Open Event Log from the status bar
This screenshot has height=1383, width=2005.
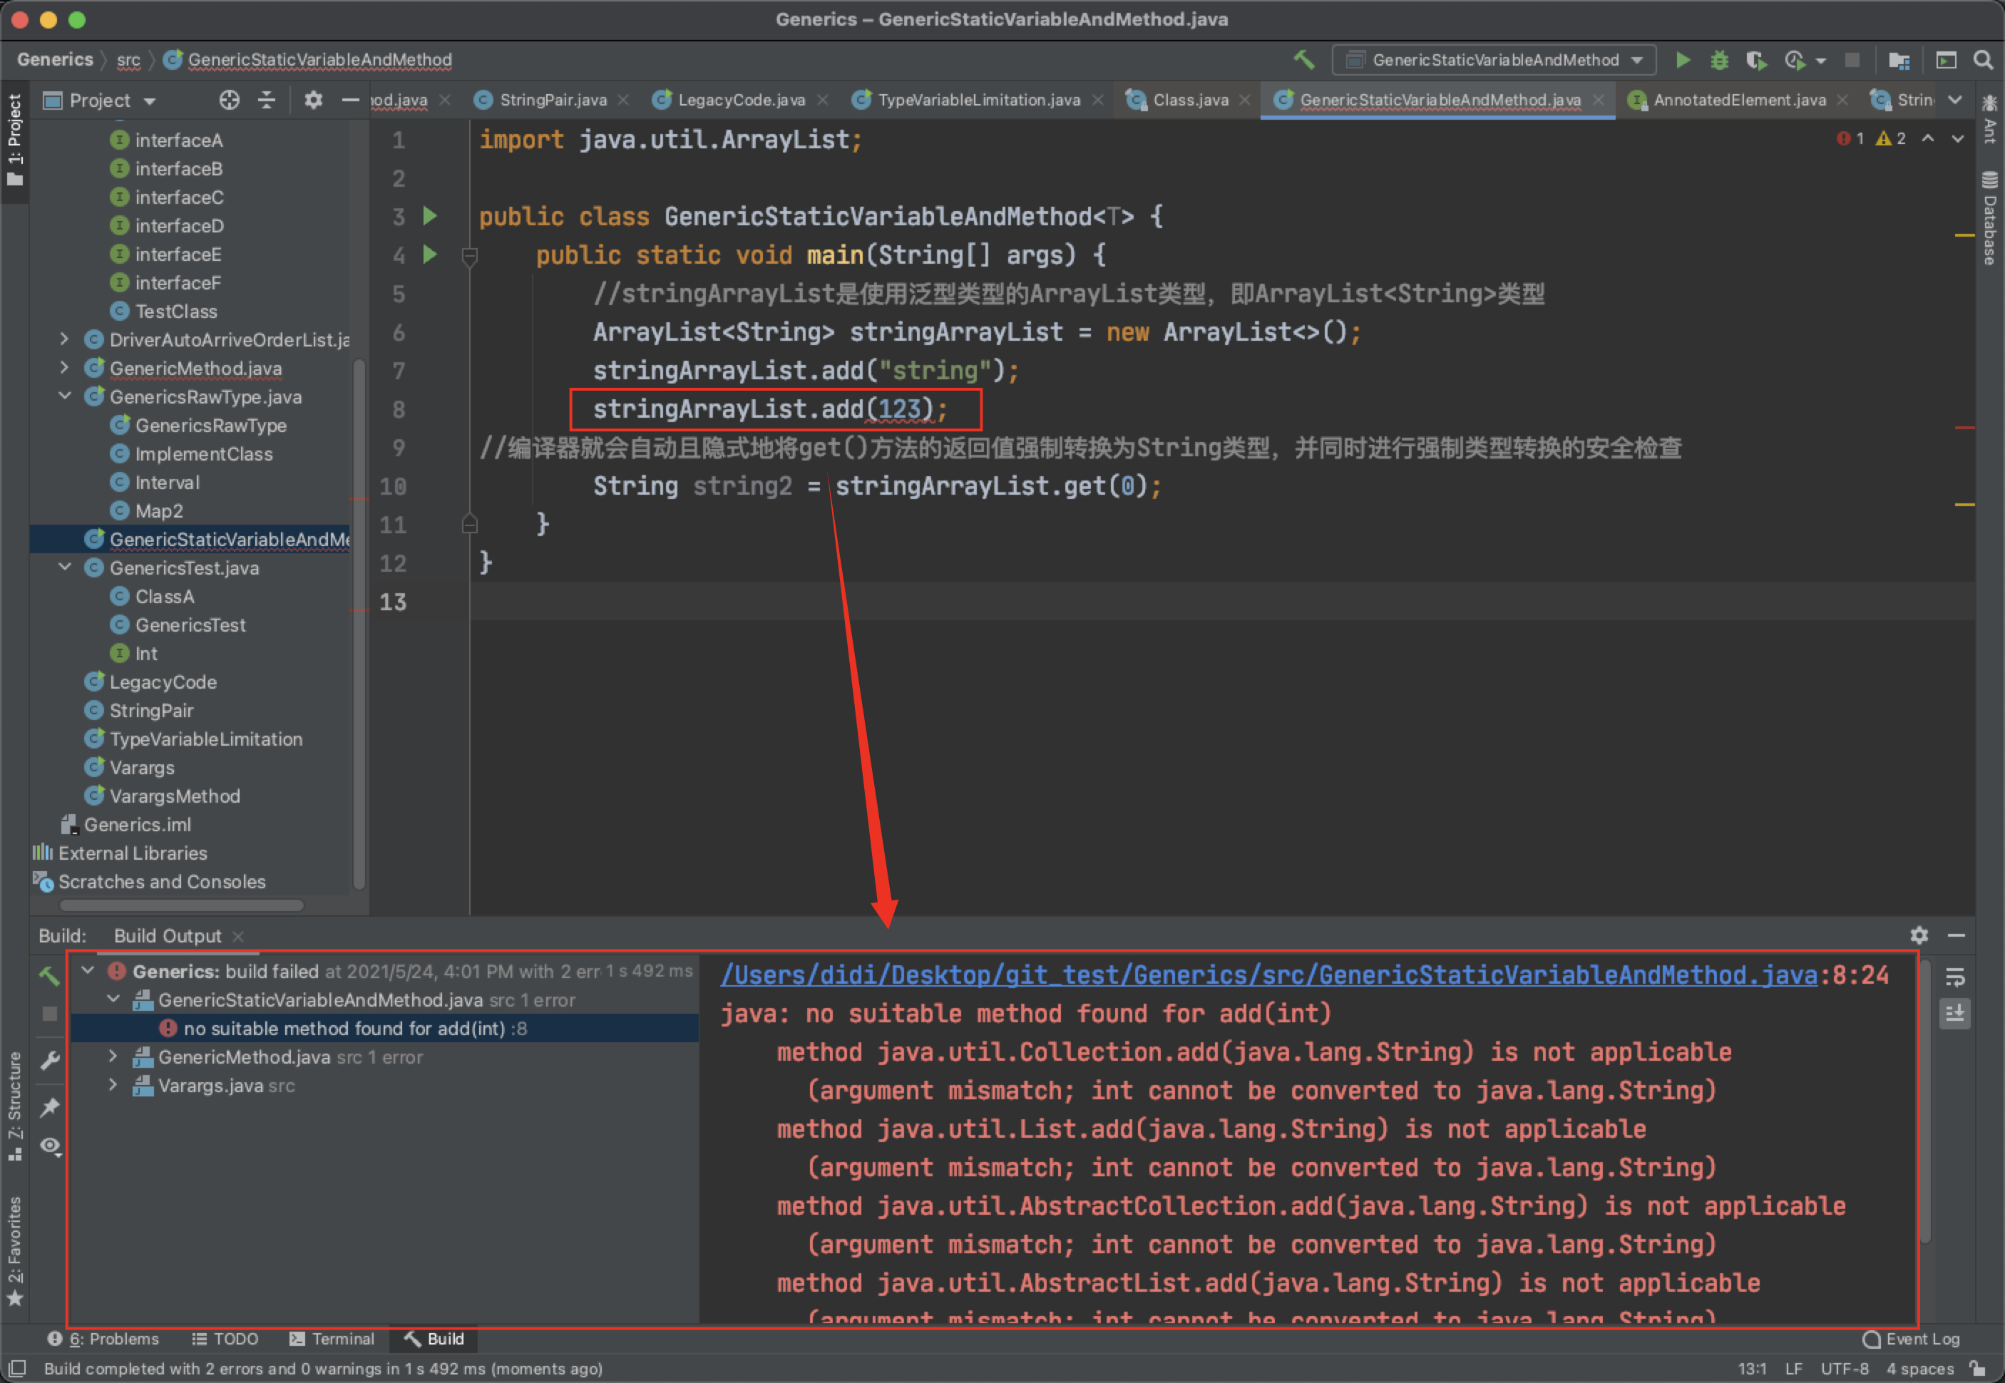click(1913, 1339)
